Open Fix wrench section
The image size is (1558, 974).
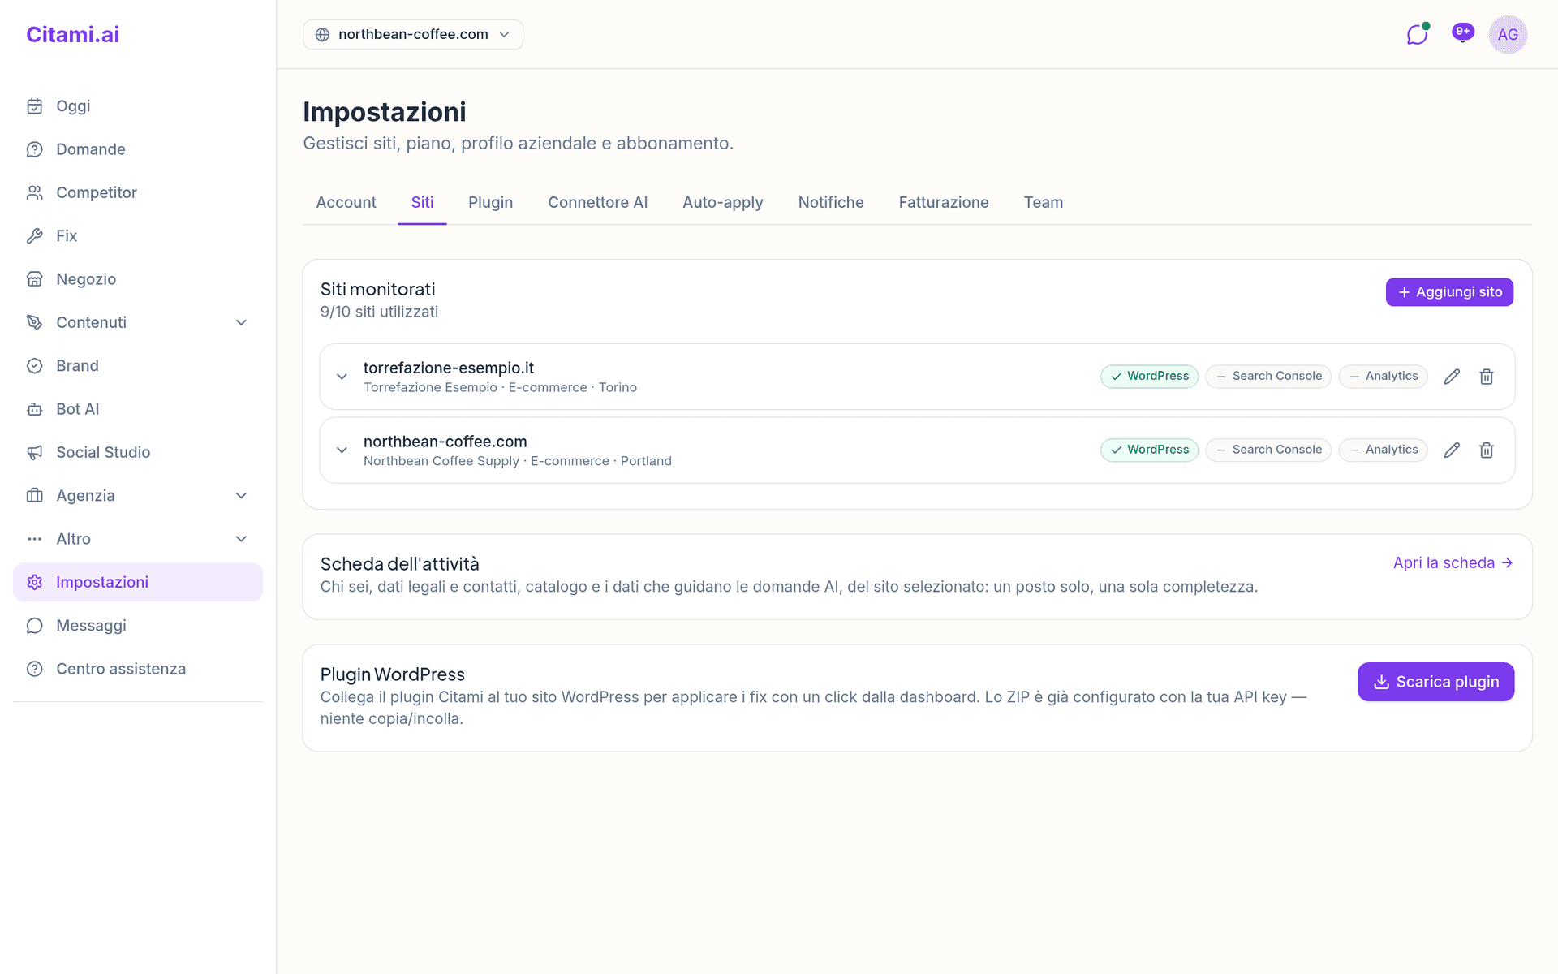point(138,236)
